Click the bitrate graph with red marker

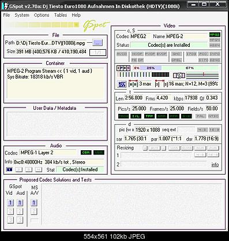[202, 75]
